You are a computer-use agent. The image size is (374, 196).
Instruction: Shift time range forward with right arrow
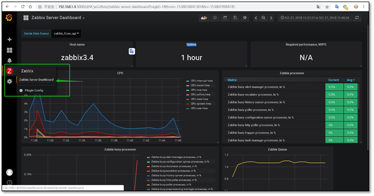(x=271, y=18)
